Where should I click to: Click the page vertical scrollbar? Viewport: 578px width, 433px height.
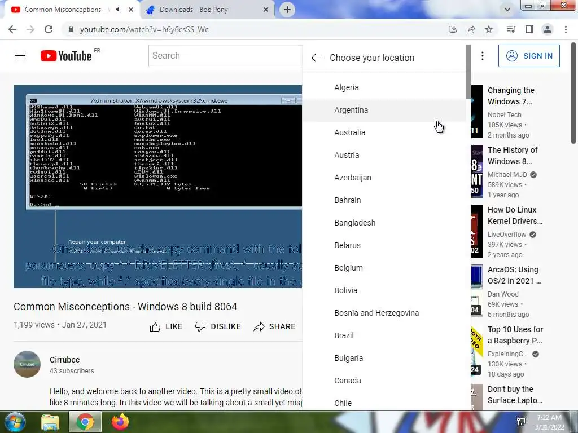point(573,93)
